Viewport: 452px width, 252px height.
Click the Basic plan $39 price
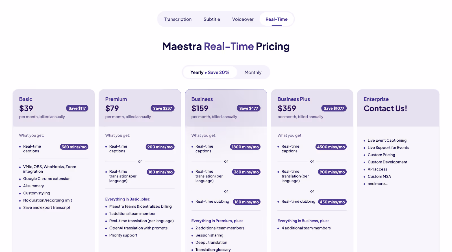tap(26, 108)
